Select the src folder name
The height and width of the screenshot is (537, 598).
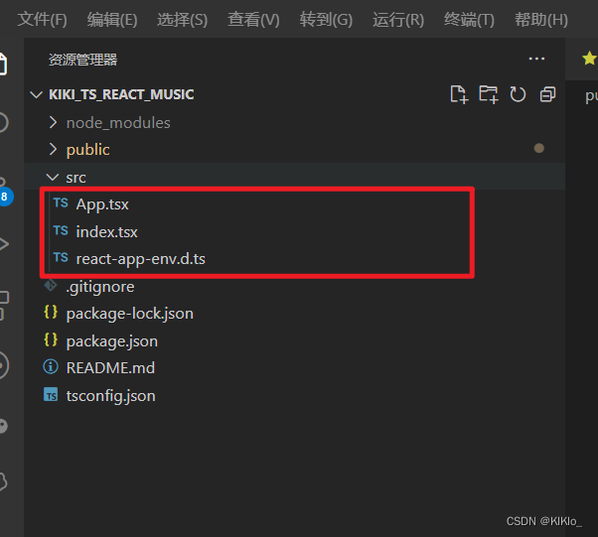[75, 178]
